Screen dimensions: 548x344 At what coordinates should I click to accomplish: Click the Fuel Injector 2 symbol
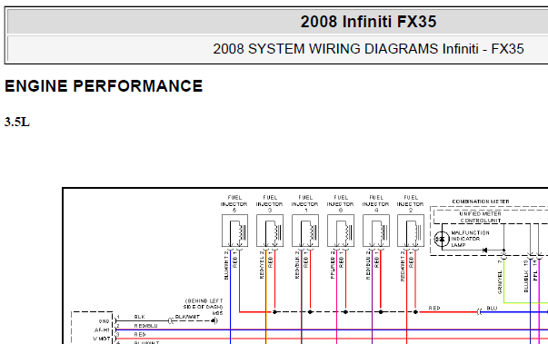pos(411,231)
